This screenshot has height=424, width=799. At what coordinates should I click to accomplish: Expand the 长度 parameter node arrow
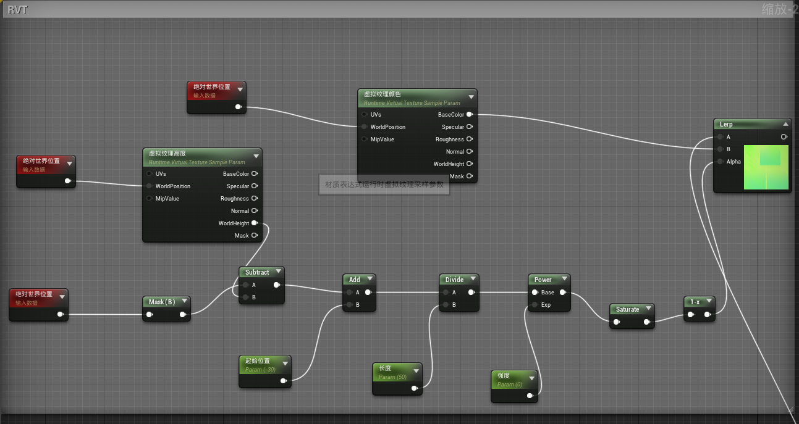click(416, 372)
